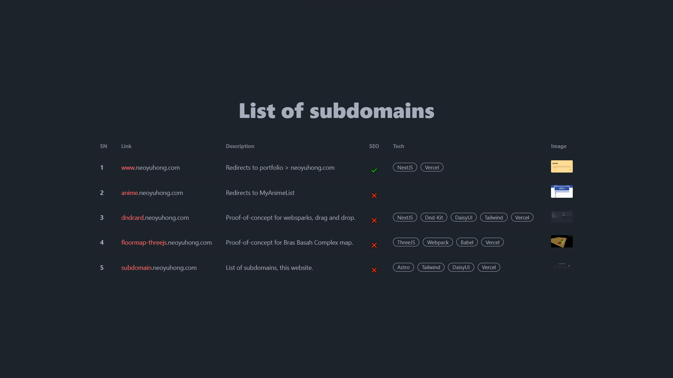Click the Webpack badge on row 4
The height and width of the screenshot is (378, 673).
[437, 242]
